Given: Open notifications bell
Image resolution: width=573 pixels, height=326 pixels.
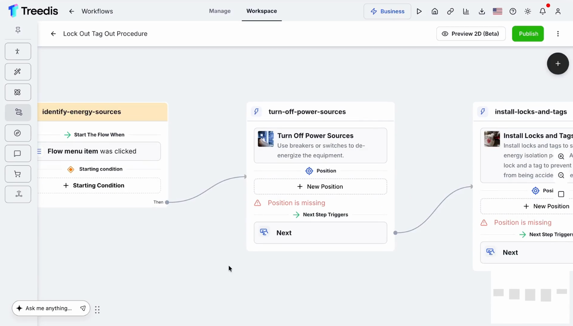Looking at the screenshot, I should [543, 11].
